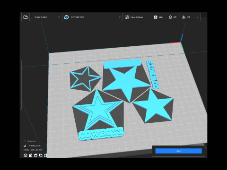This screenshot has height=170, width=227.
Task: Click the Fine 0.1mm print profile setting
Action: pos(137,17)
